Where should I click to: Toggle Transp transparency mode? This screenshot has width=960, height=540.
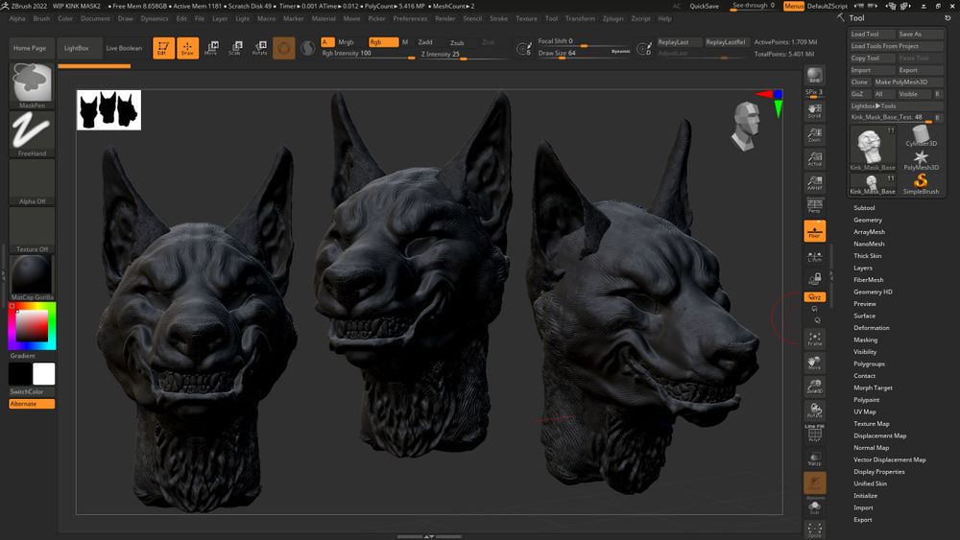[814, 458]
